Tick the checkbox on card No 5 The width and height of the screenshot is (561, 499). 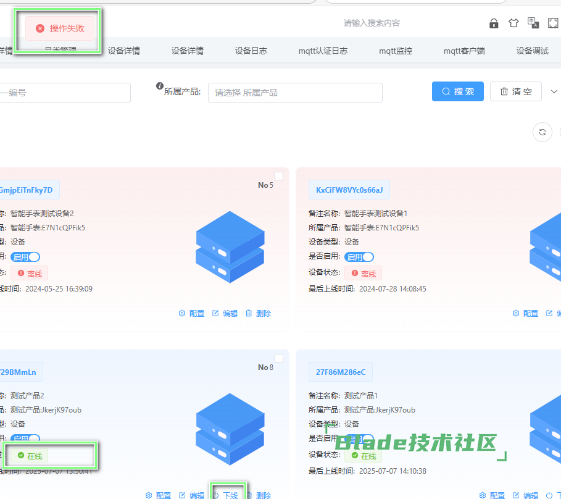tap(279, 176)
